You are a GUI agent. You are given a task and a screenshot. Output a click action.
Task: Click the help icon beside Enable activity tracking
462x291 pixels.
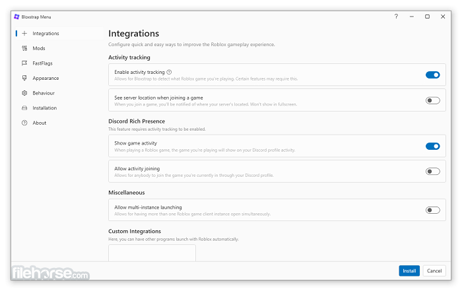click(x=170, y=72)
